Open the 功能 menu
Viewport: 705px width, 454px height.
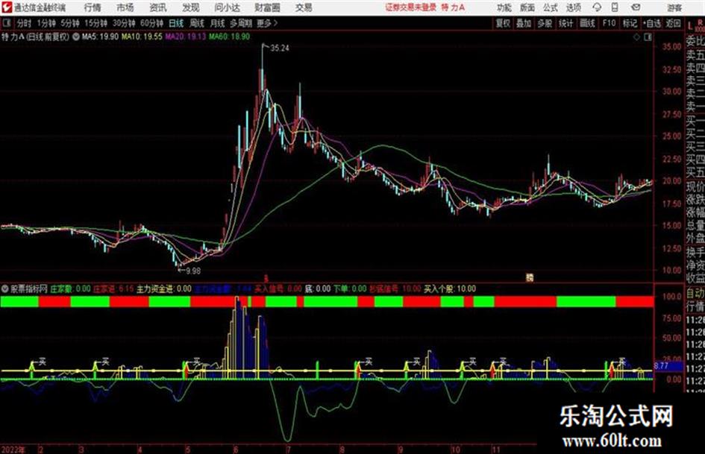[x=504, y=7]
